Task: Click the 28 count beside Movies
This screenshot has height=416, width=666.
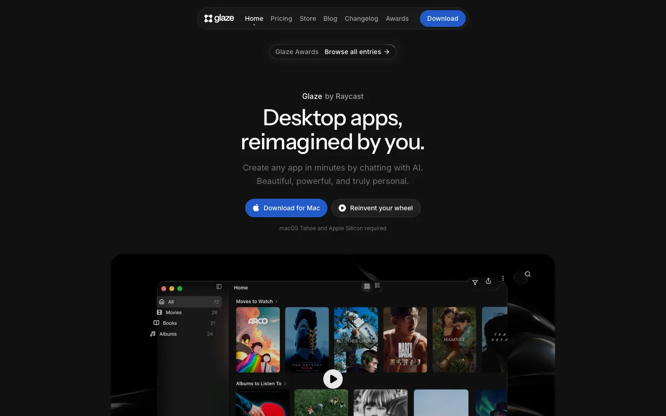Action: point(214,312)
